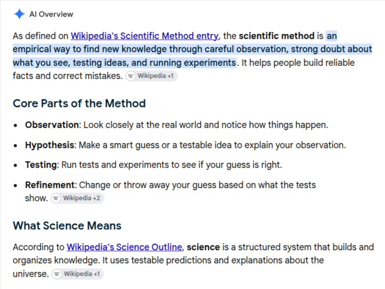Click the bullet dot before 'Observation'

[x=16, y=125]
